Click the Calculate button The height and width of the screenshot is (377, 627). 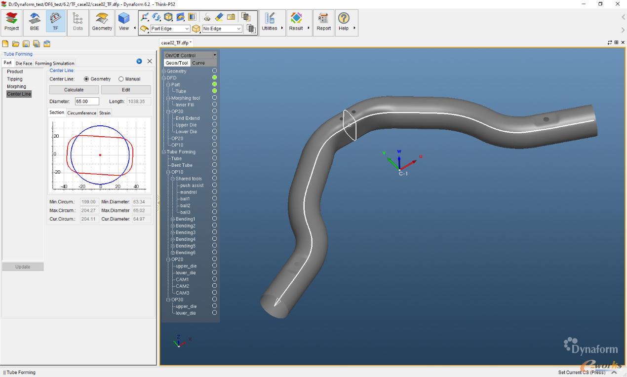tap(74, 90)
